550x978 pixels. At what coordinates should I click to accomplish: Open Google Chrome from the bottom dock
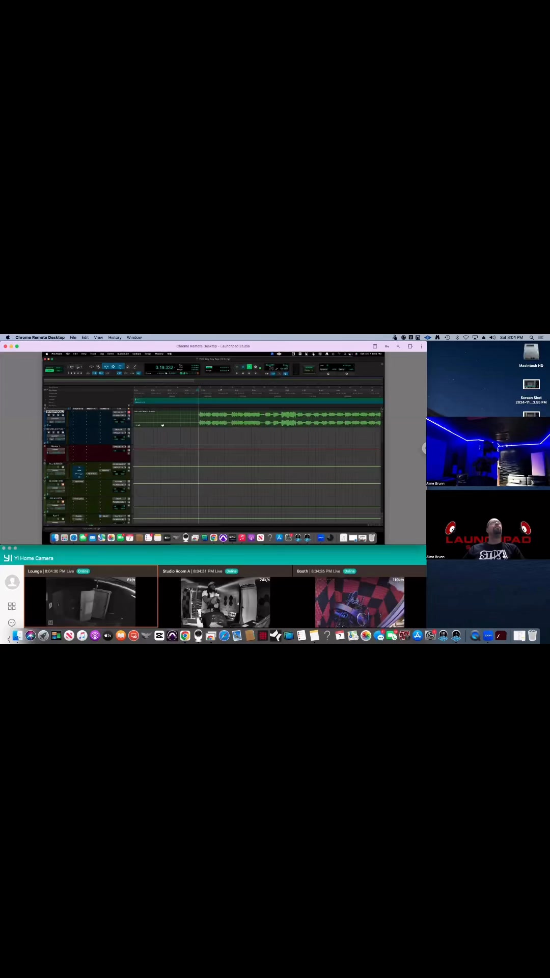point(185,636)
